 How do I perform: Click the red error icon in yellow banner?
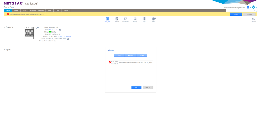point(8,14)
